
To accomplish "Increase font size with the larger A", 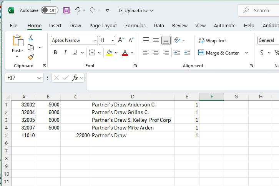I will (x=121, y=40).
